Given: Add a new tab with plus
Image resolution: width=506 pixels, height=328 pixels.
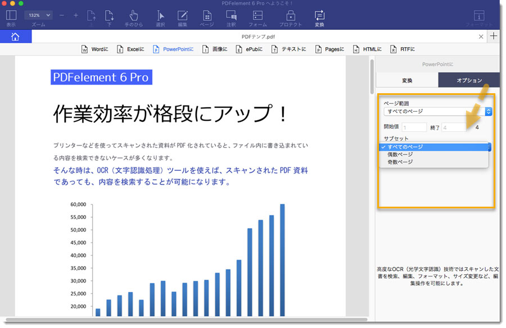Looking at the screenshot, I should tap(494, 36).
